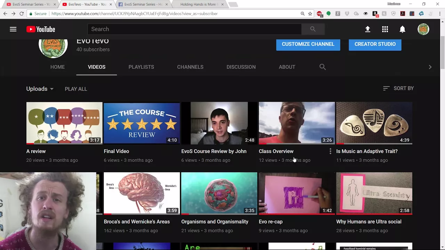Viewport: 445px width, 250px height.
Task: Open the notifications bell
Action: (402, 29)
